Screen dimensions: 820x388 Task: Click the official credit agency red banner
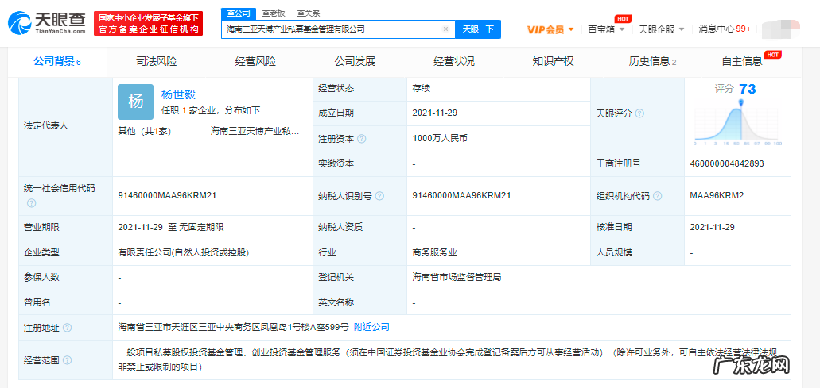coord(148,25)
